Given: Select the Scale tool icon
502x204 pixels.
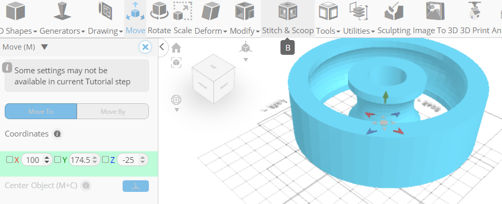Looking at the screenshot, I should (183, 11).
